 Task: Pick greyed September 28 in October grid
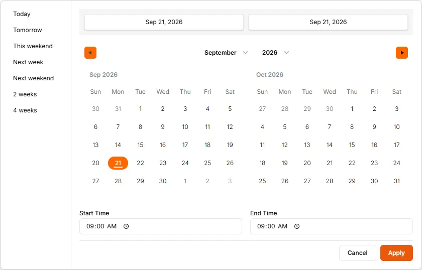pyautogui.click(x=285, y=109)
